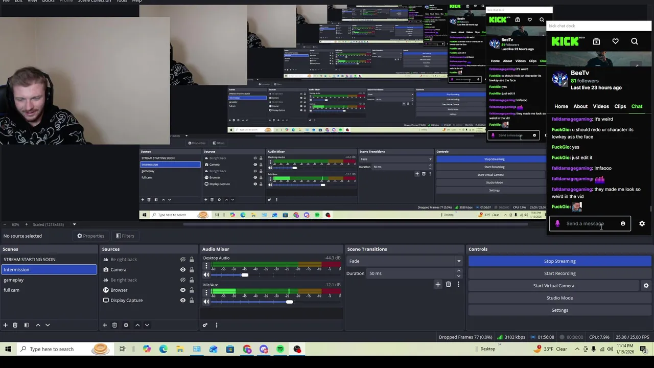Click the Start Recording button
The width and height of the screenshot is (654, 368).
coord(559,273)
